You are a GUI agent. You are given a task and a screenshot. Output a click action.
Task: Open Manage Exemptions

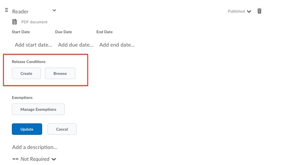click(x=38, y=109)
